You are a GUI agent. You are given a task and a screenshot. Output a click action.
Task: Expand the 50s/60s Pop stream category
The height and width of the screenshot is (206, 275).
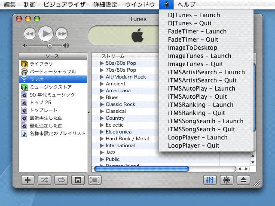click(x=102, y=63)
